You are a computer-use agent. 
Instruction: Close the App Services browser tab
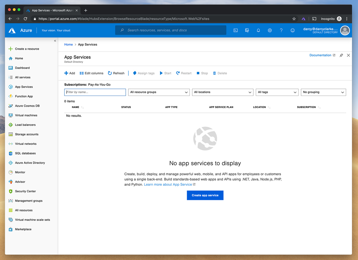[76, 10]
